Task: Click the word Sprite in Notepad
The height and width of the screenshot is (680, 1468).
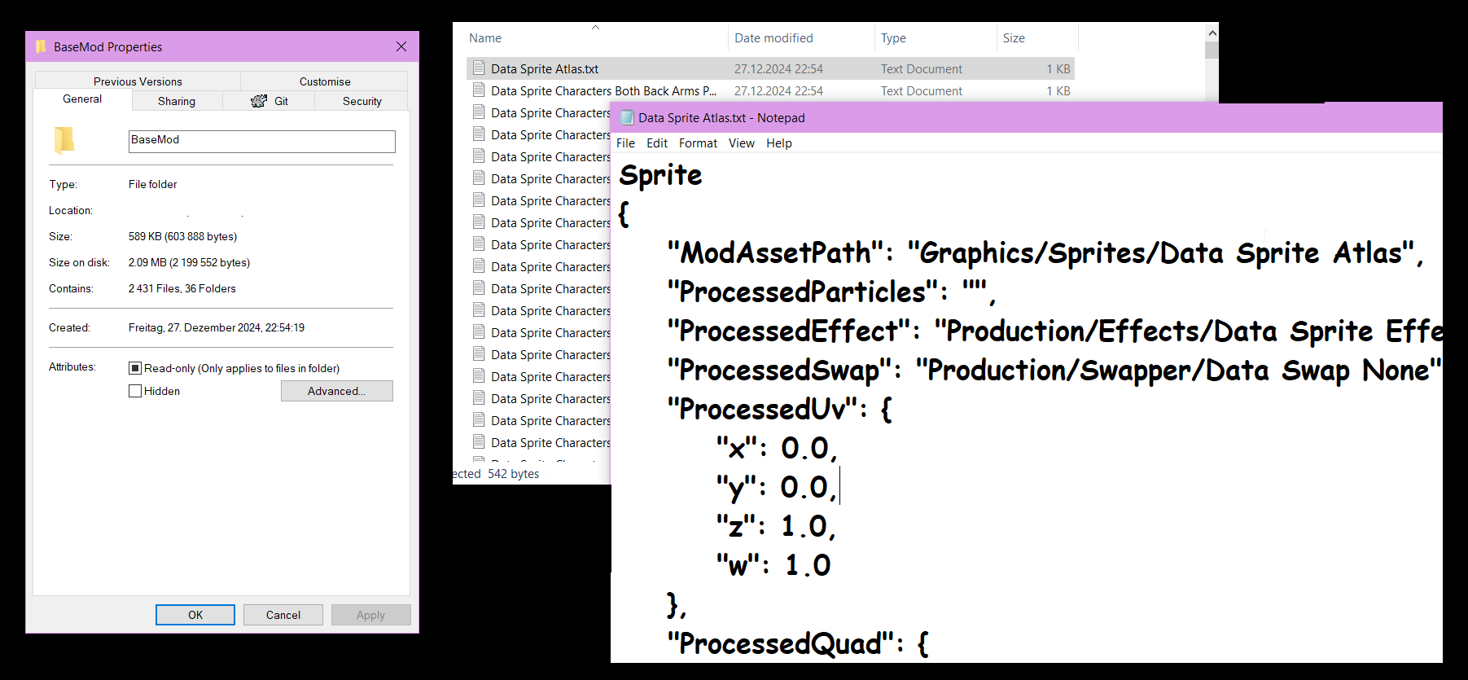Action: pos(660,175)
